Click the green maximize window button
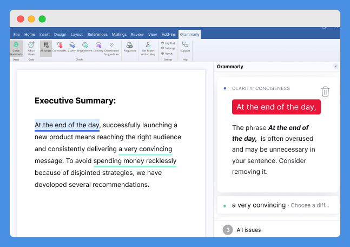The height and width of the screenshot is (247, 350). coord(42,19)
